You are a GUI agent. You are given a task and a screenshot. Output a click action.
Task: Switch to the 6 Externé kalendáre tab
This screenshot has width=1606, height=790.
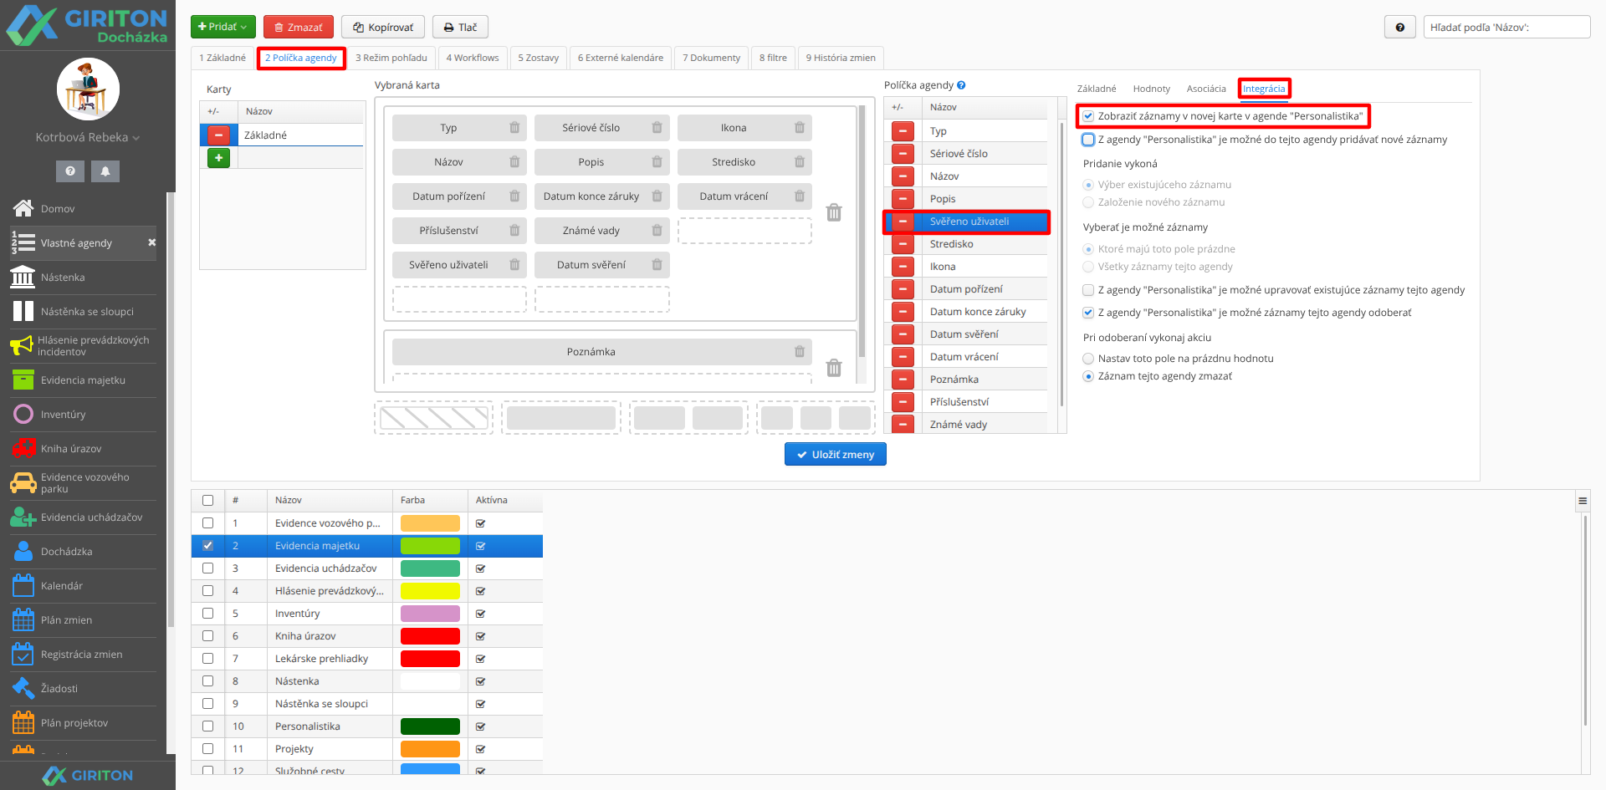pos(621,58)
